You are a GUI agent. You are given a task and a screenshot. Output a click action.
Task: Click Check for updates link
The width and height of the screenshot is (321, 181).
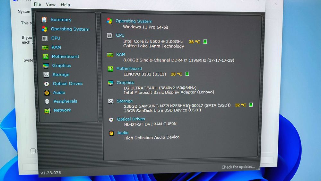coord(238,167)
